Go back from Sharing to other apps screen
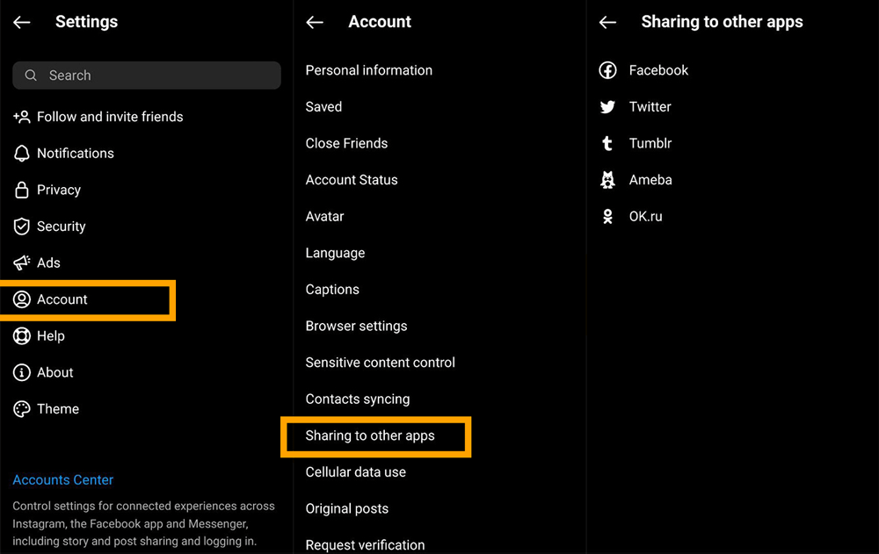This screenshot has height=554, width=879. pos(607,23)
